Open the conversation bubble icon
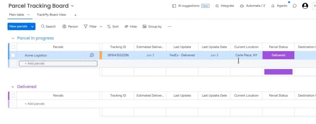The width and height of the screenshot is (316, 124). 294,6
